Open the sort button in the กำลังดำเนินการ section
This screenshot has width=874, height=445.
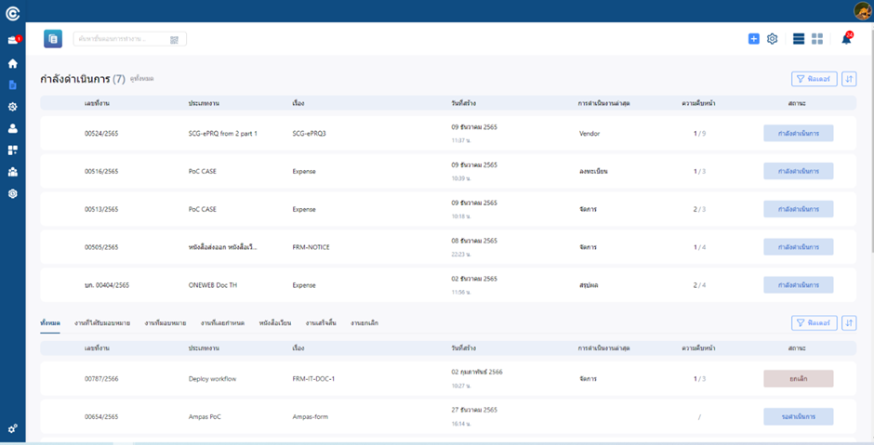[849, 79]
